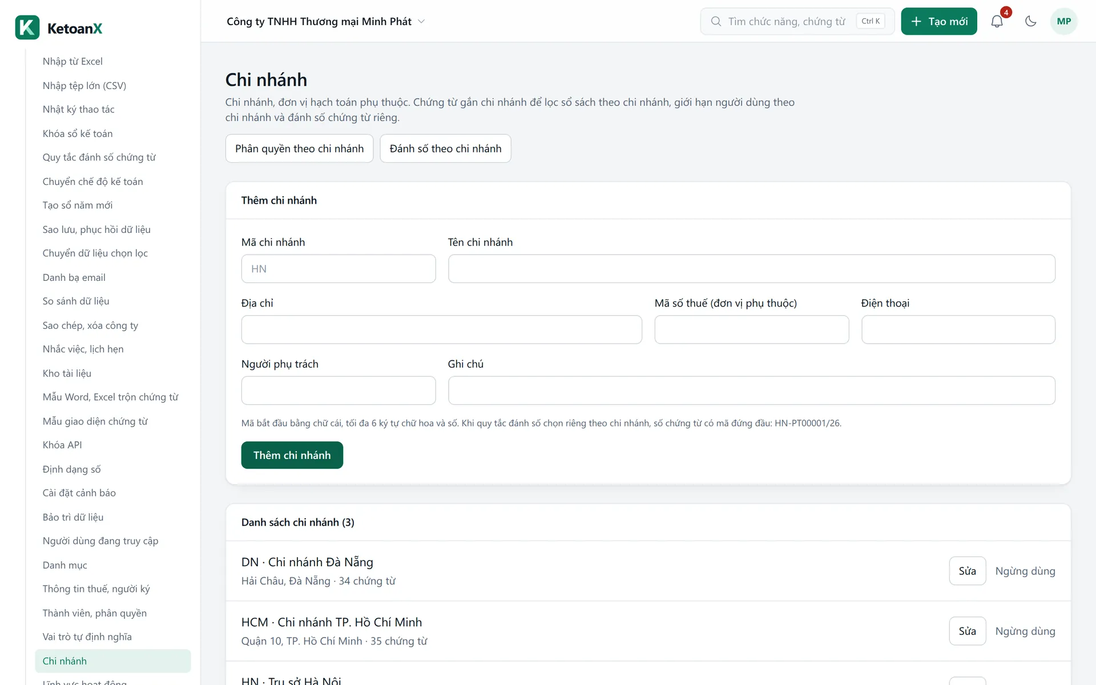
Task: Open Người dùng đang truy cập
Action: point(113,541)
